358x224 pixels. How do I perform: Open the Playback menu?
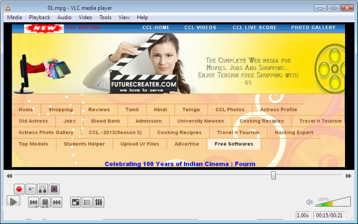39,17
